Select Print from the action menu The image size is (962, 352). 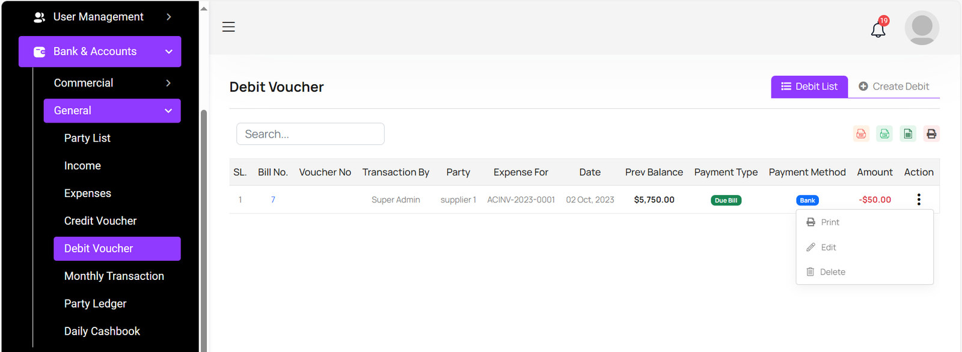tap(830, 222)
